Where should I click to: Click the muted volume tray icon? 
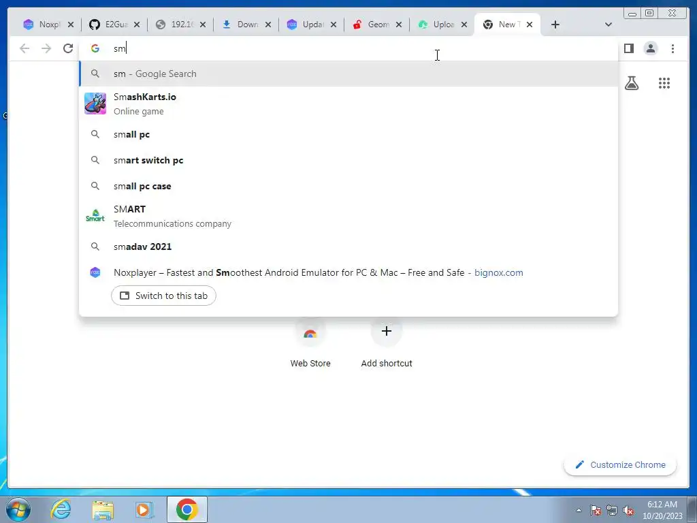click(628, 510)
